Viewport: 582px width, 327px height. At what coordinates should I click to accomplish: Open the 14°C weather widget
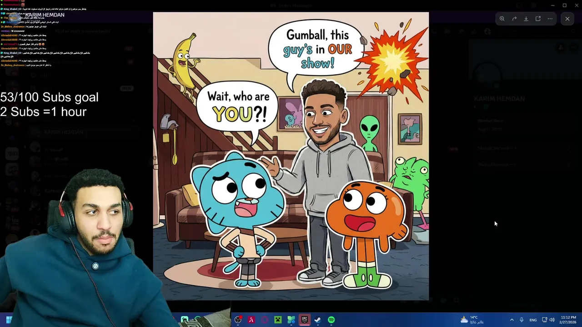(x=472, y=320)
